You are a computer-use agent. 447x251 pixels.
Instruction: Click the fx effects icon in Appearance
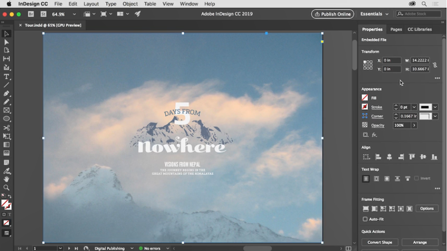pyautogui.click(x=374, y=135)
